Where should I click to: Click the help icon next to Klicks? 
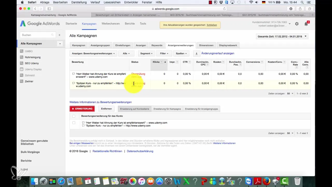[162, 62]
